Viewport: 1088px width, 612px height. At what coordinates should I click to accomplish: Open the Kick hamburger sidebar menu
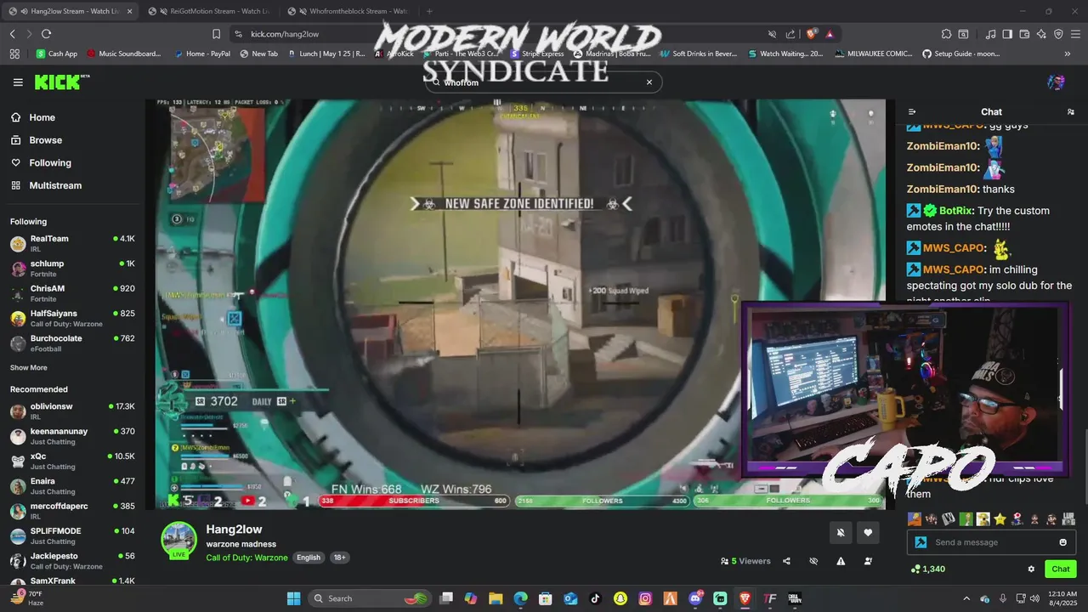(18, 82)
